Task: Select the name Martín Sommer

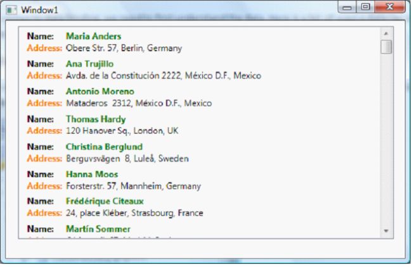Action: pyautogui.click(x=98, y=228)
